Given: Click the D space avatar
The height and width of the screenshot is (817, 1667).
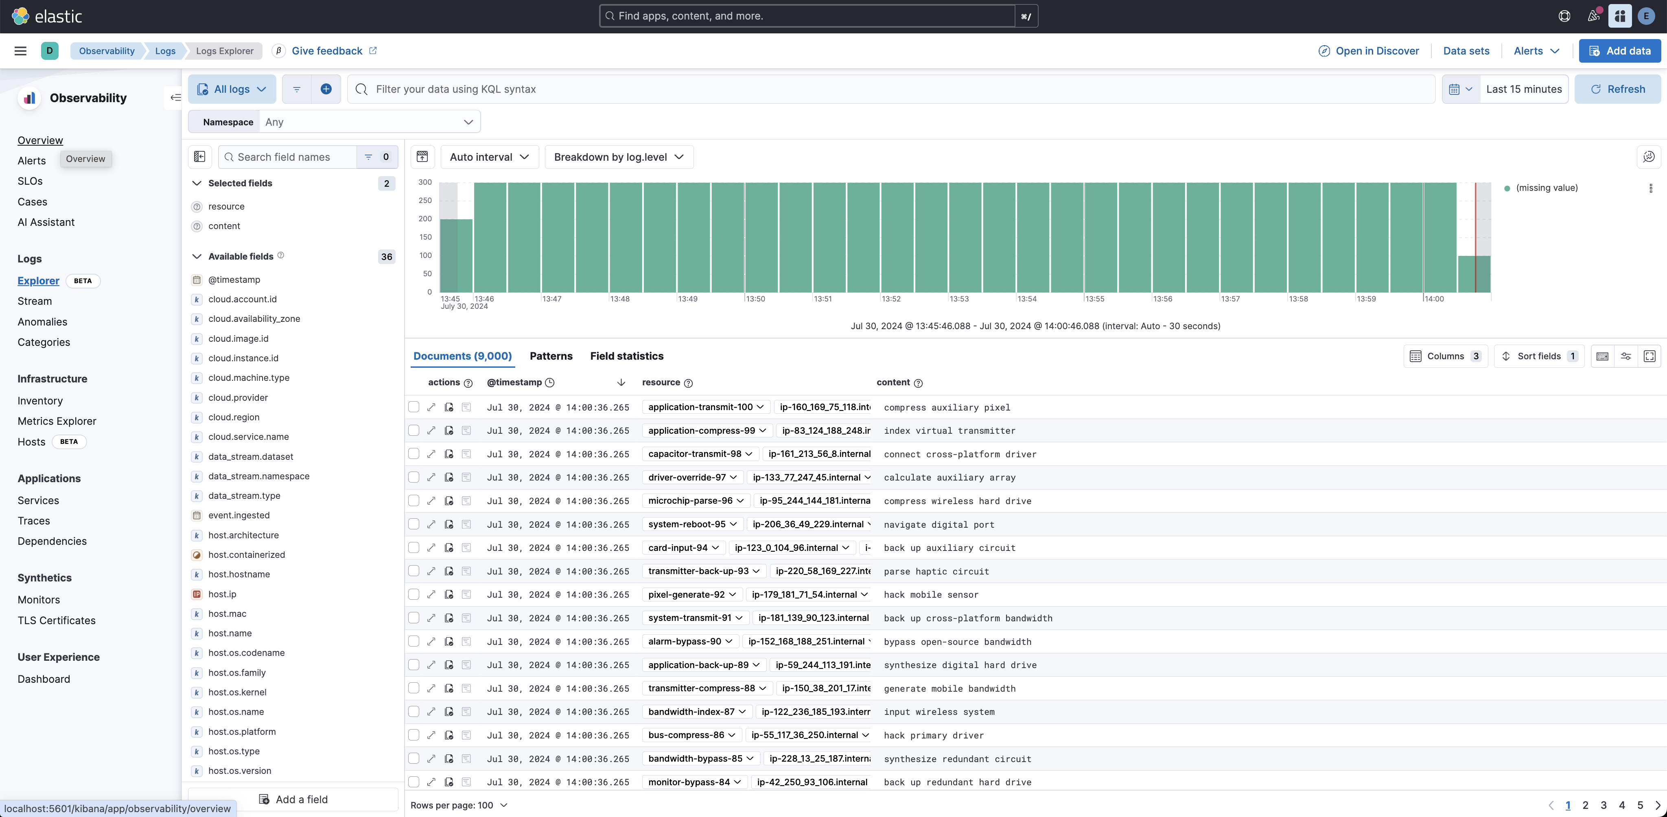Looking at the screenshot, I should click(x=50, y=50).
